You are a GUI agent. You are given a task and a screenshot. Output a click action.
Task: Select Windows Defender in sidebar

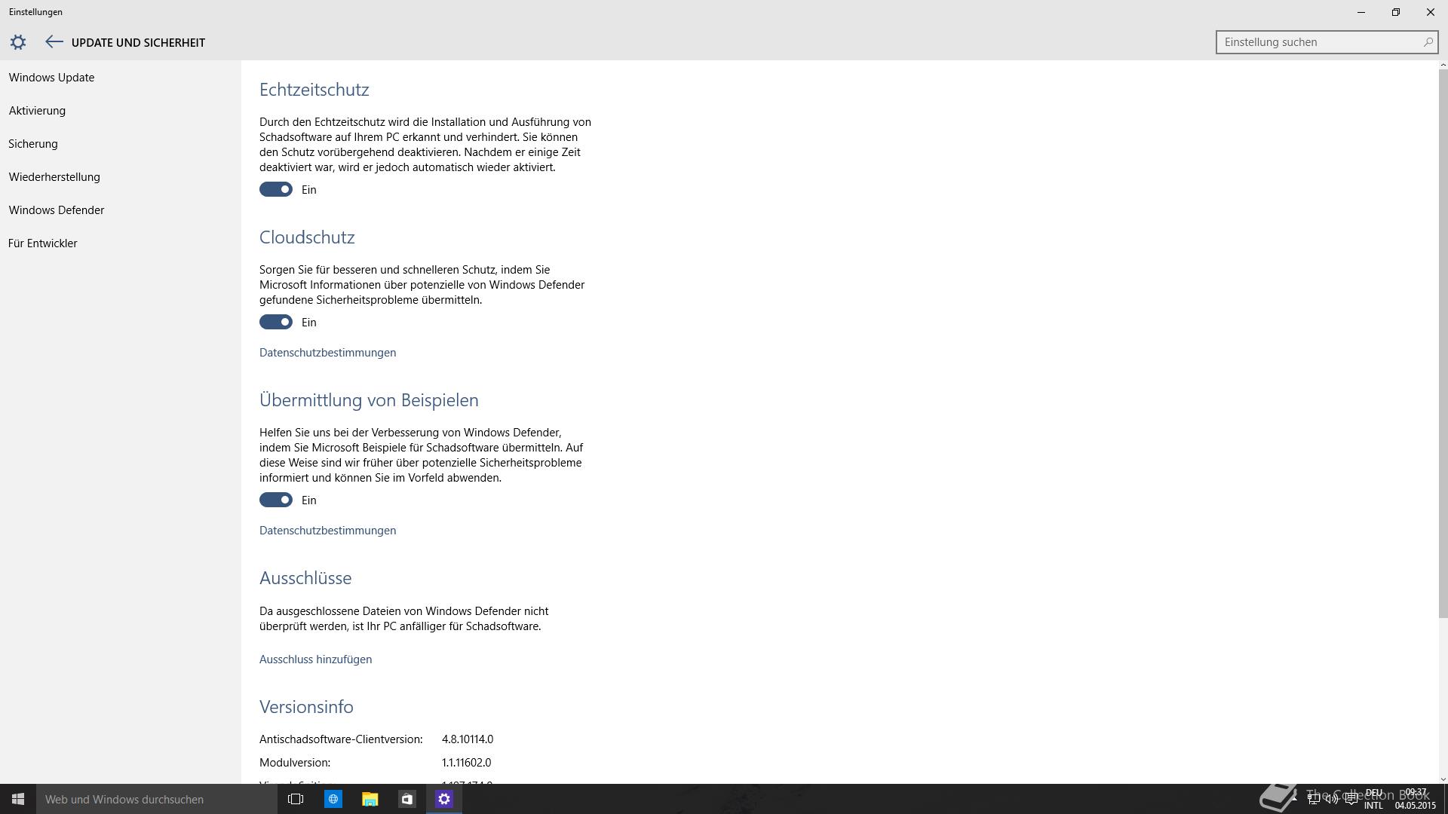click(x=57, y=210)
